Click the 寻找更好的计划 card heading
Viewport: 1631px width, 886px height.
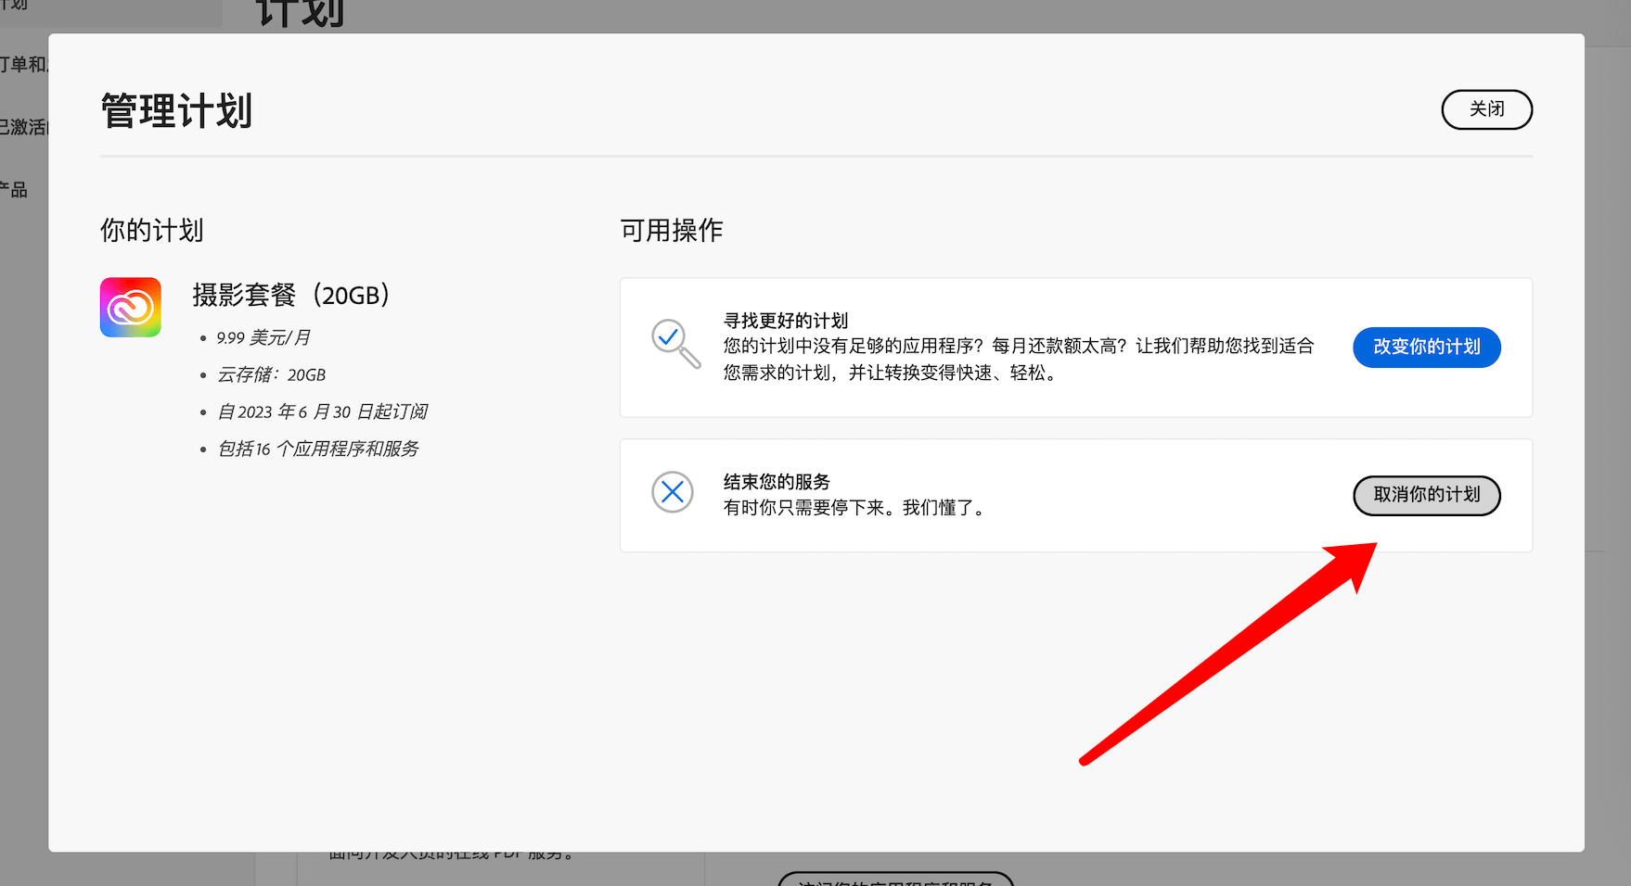(785, 321)
